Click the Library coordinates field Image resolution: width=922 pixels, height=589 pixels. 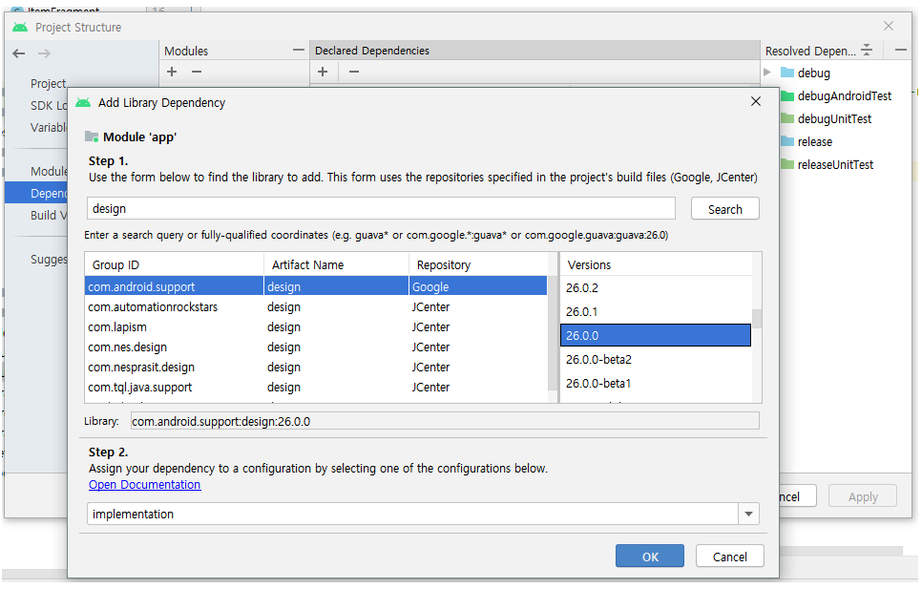445,421
